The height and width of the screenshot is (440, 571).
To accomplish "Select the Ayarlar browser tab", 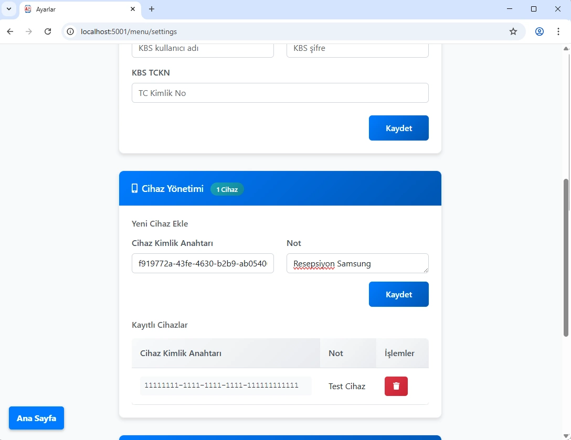I will (73, 9).
